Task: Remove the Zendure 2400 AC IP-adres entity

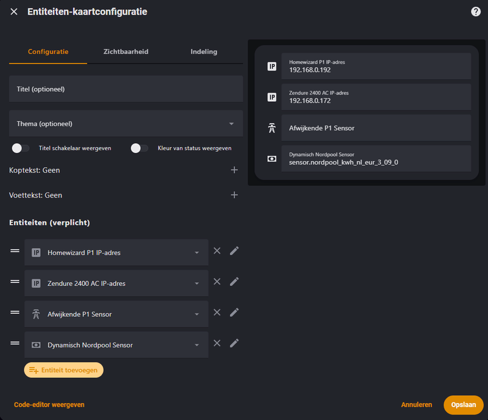Action: coord(217,282)
